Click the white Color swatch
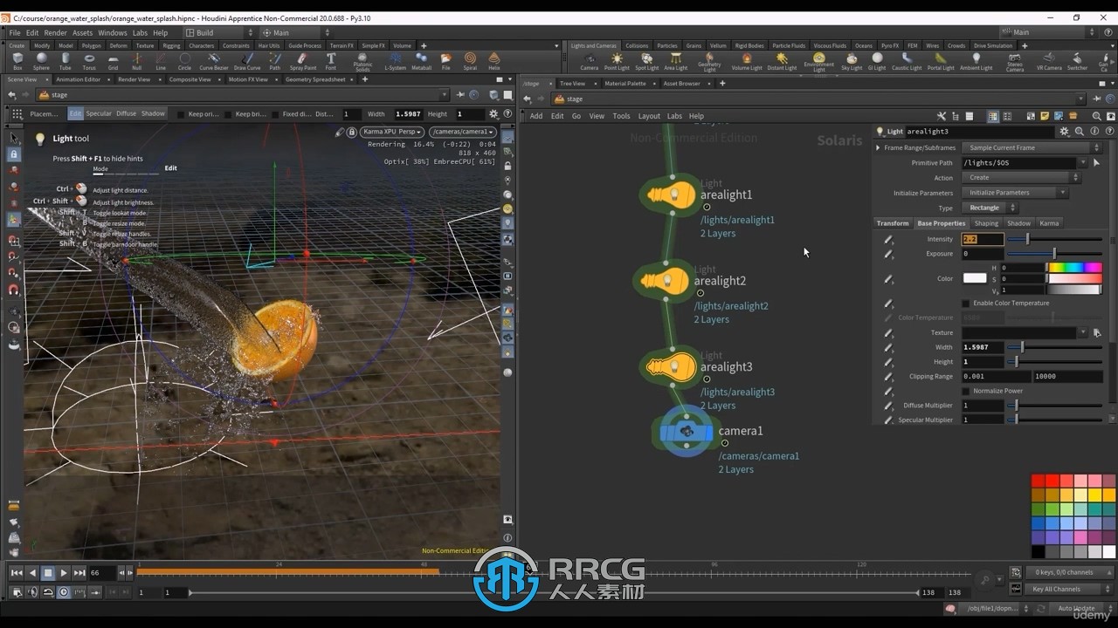 975,278
